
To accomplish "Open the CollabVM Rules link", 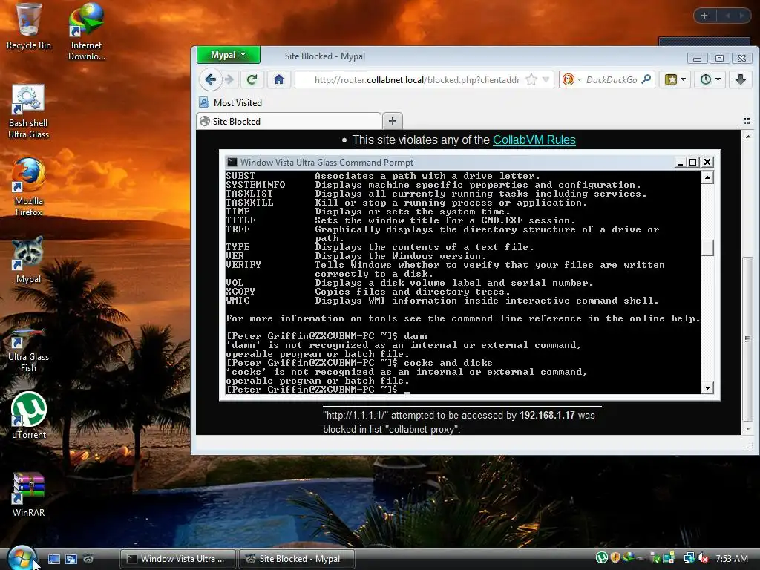I will [534, 140].
